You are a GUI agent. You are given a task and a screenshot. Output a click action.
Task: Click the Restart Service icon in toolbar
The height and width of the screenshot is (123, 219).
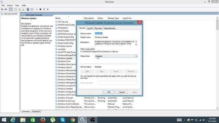(x=48, y=9)
